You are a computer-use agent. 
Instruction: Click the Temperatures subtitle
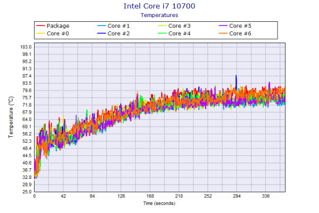tap(159, 15)
